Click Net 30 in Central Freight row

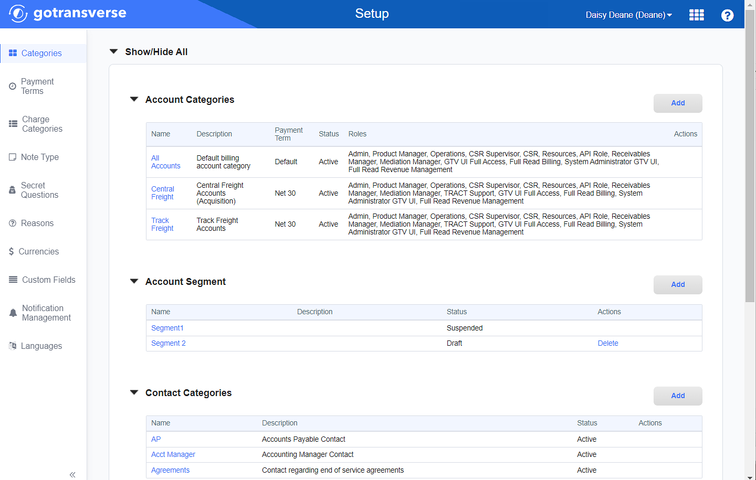tap(285, 193)
